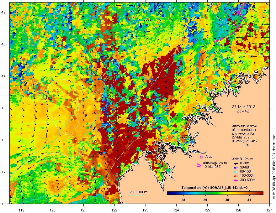Viewport: 276px width, 213px height.
Task: Click the '23:44Z' time label
Action: 243,111
